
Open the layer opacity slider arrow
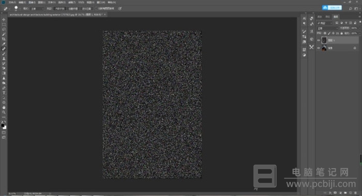pyautogui.click(x=360, y=28)
